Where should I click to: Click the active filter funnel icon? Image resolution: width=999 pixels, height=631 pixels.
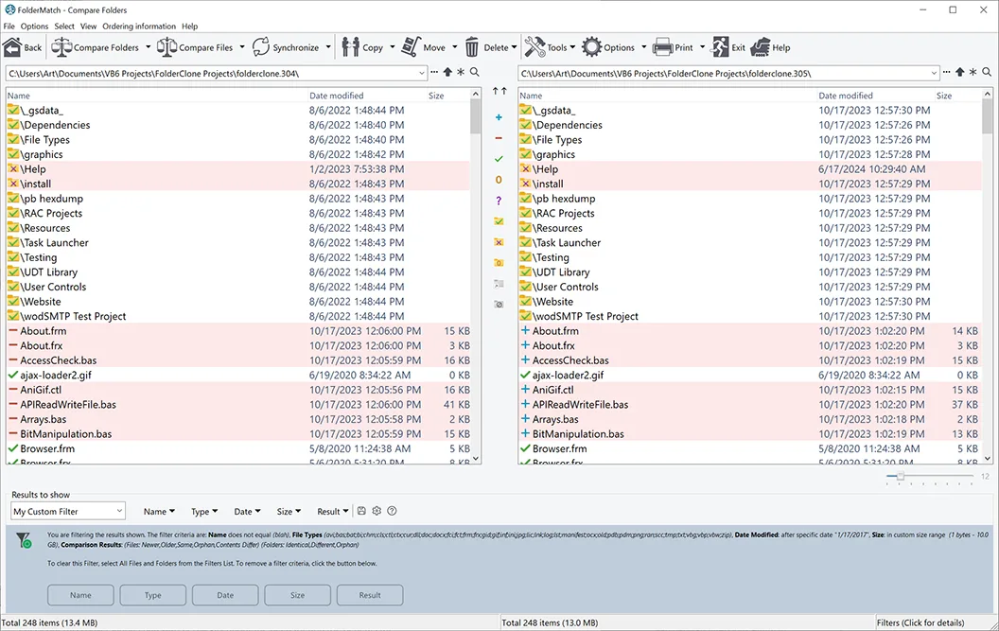[x=23, y=540]
